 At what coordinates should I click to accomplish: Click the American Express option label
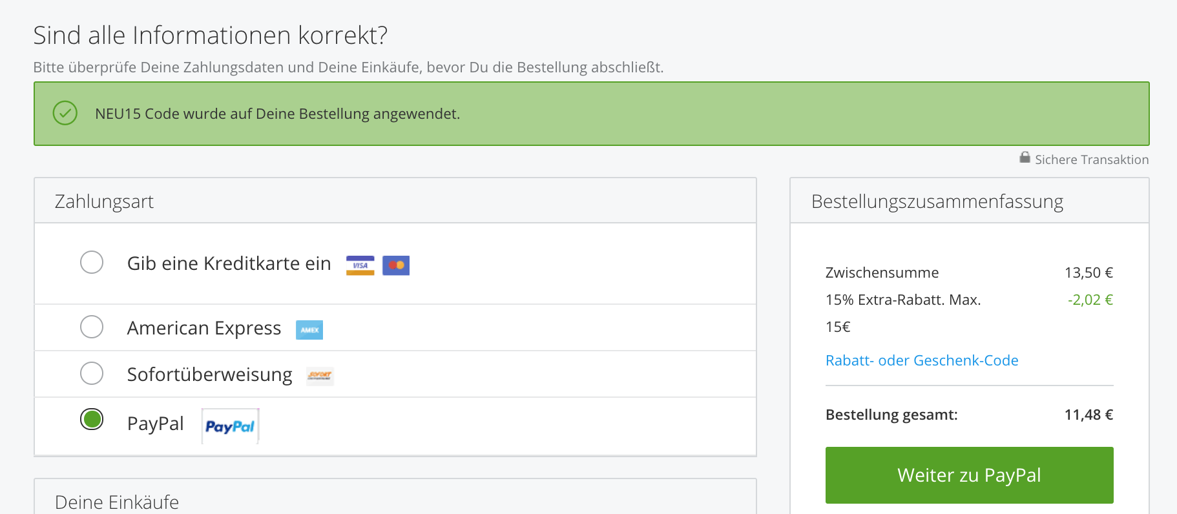204,328
